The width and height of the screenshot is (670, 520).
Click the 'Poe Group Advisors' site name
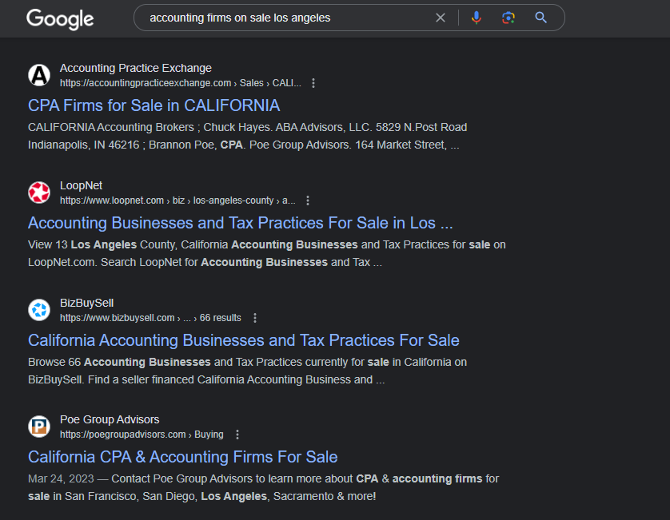pyautogui.click(x=110, y=419)
